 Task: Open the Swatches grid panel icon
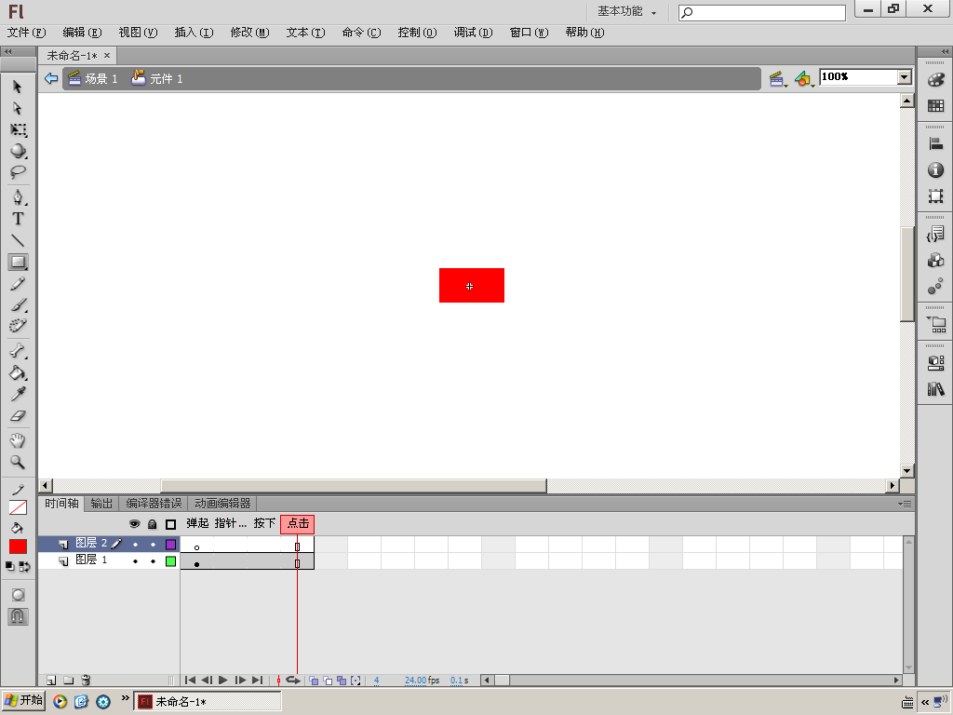[x=936, y=106]
